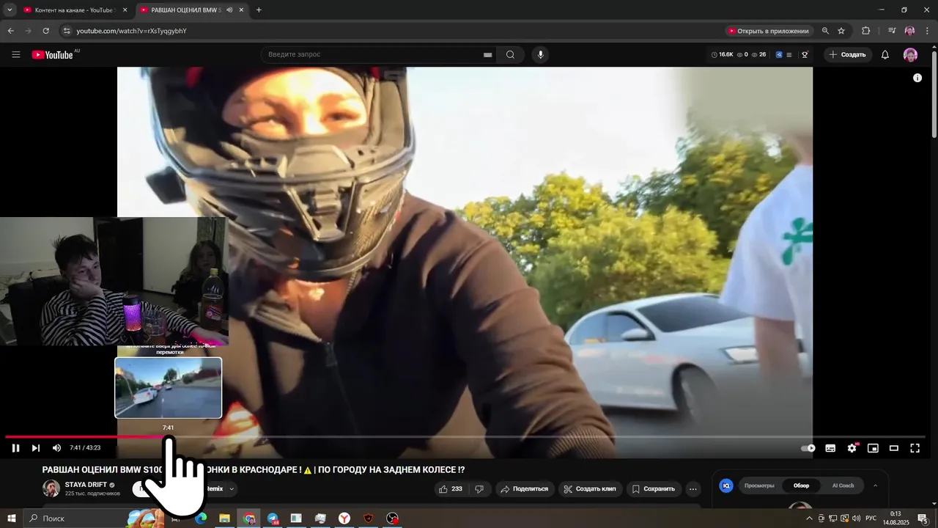The width and height of the screenshot is (938, 528).
Task: Click the search magnifier button
Action: pyautogui.click(x=510, y=54)
